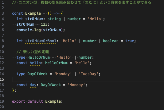Click the 'Hello' string literal on line 4
Viewport: 164px width, 110px height.
click(x=95, y=19)
